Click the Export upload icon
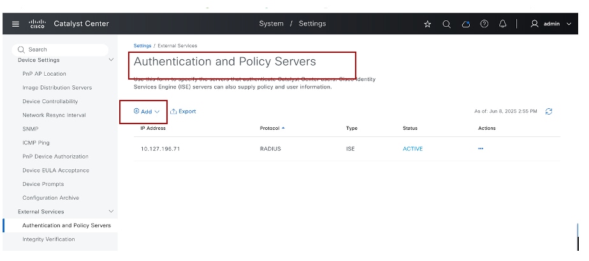 coord(173,111)
